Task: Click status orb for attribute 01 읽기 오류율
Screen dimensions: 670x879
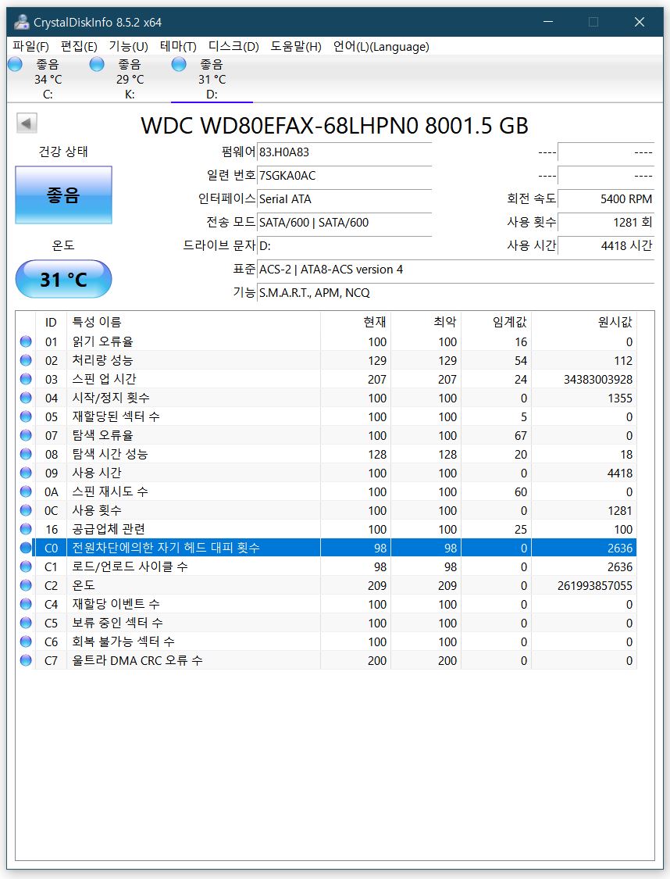Action: [x=26, y=341]
